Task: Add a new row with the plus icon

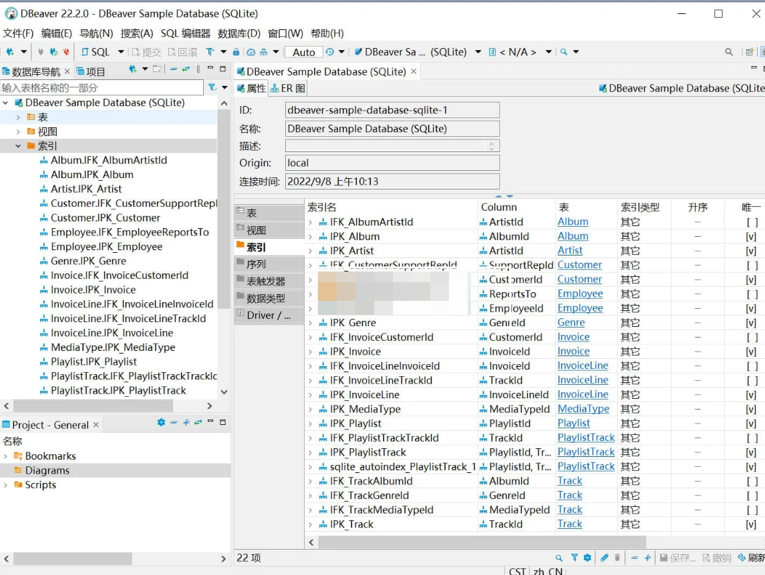Action: [648, 558]
